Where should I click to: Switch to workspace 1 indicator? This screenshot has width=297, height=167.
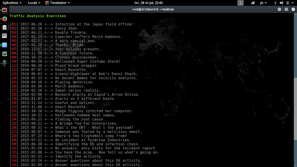[x=240, y=3]
